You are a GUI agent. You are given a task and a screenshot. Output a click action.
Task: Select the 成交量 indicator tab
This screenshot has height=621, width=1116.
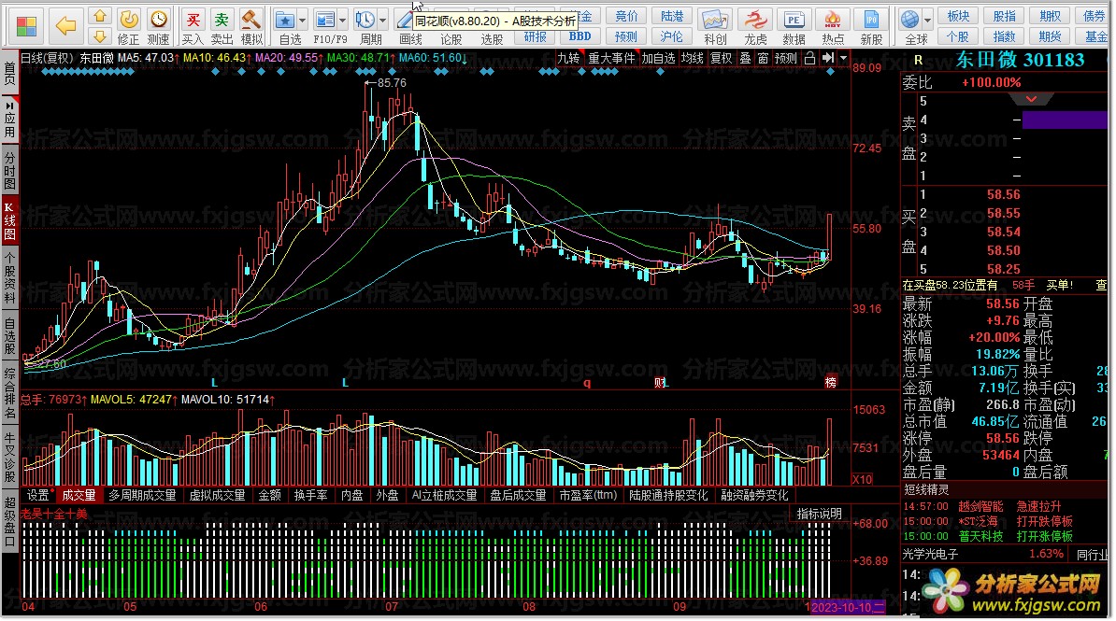(x=79, y=495)
